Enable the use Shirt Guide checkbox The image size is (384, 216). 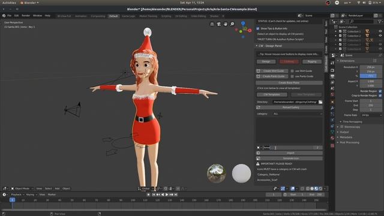pos(292,71)
